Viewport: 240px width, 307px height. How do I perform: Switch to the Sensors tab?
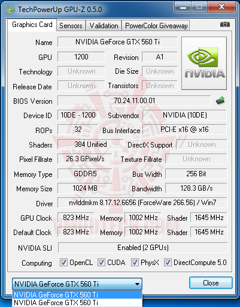[71, 26]
